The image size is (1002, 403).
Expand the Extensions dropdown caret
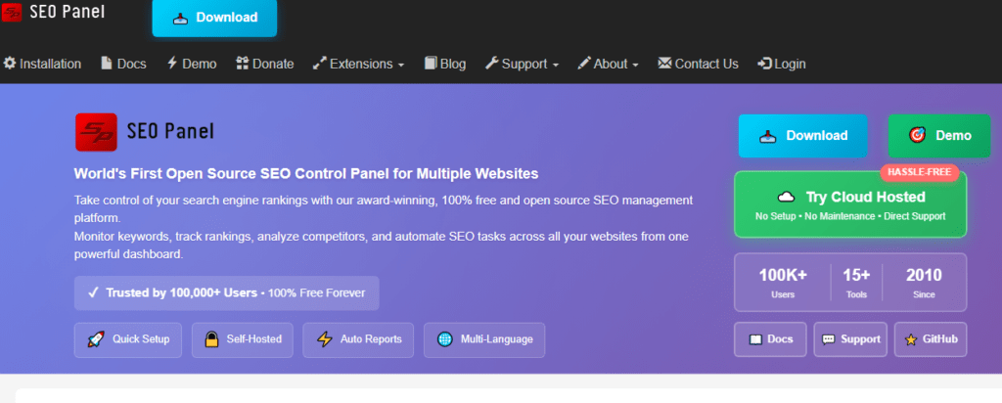[400, 66]
